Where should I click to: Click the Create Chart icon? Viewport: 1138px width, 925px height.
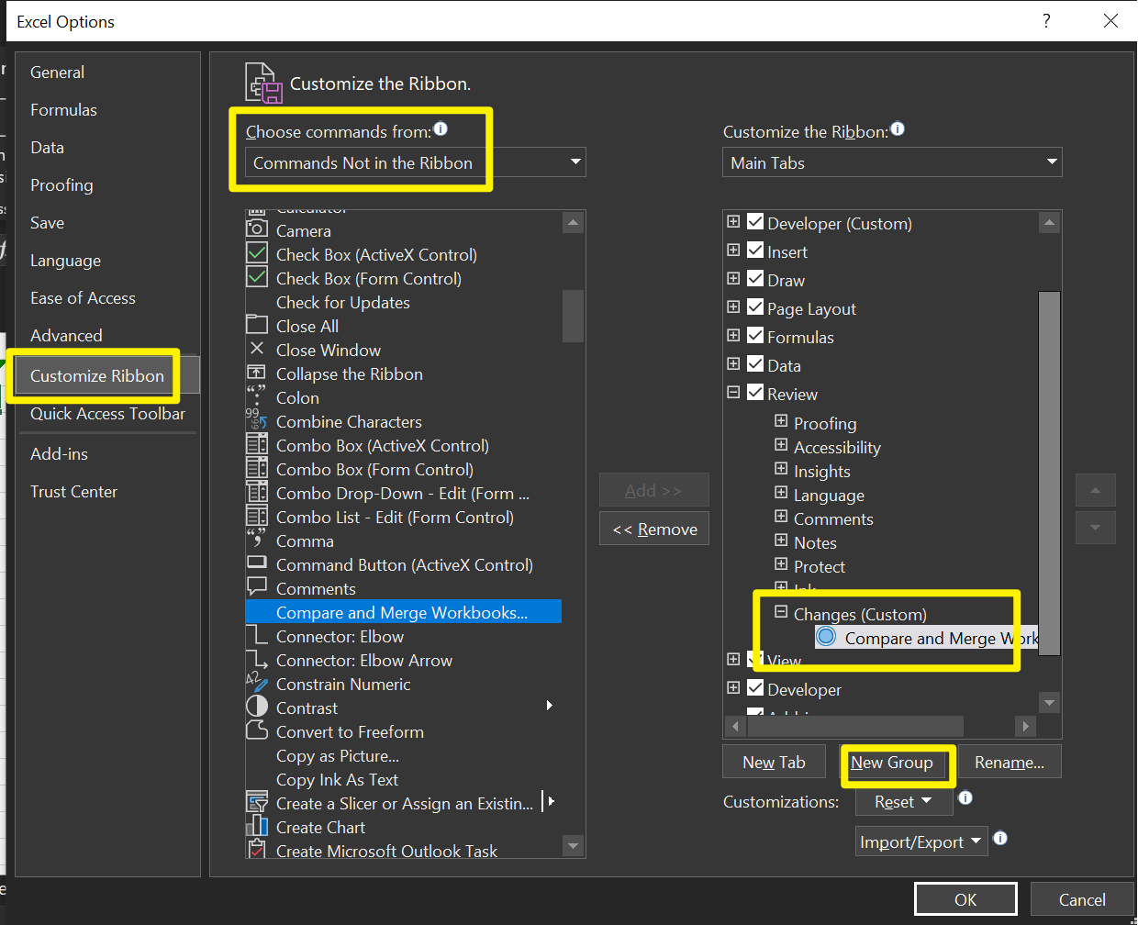click(x=257, y=827)
